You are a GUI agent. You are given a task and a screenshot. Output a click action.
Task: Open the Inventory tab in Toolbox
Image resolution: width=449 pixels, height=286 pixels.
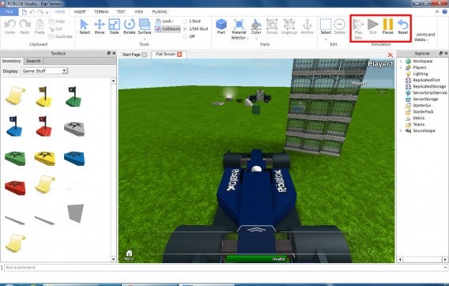click(11, 61)
